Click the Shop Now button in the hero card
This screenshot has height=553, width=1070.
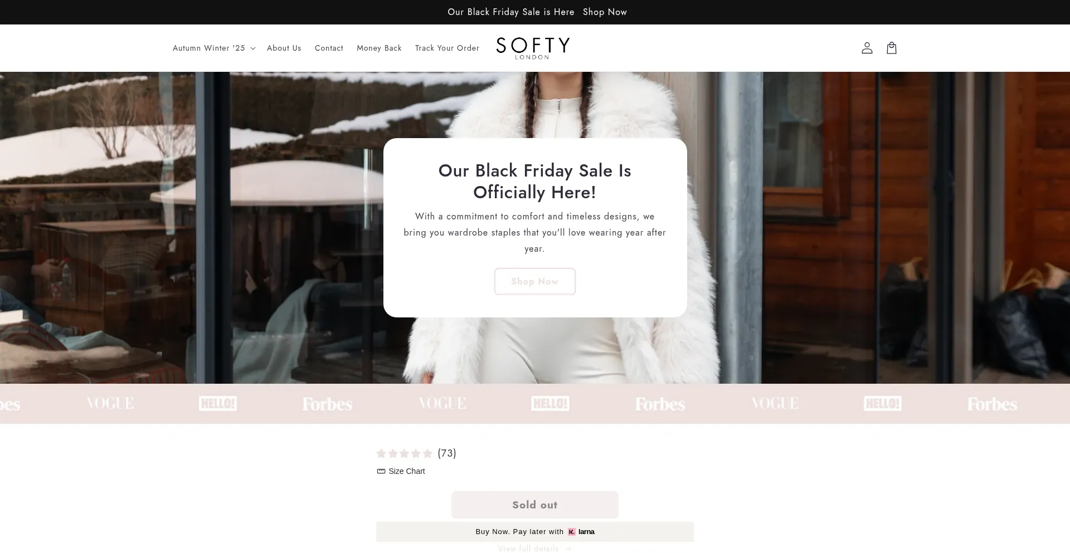coord(535,282)
